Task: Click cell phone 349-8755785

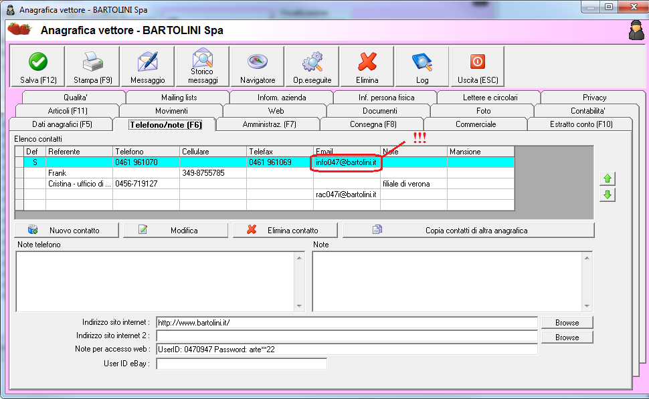Action: [x=213, y=173]
